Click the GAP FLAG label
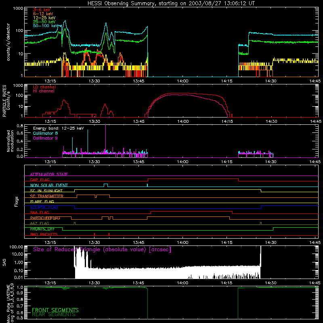323x323 pixels. pos(40,180)
